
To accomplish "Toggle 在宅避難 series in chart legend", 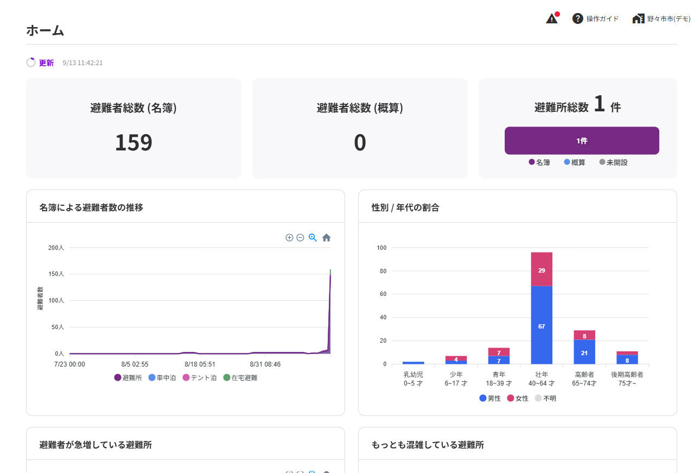I will coord(240,377).
